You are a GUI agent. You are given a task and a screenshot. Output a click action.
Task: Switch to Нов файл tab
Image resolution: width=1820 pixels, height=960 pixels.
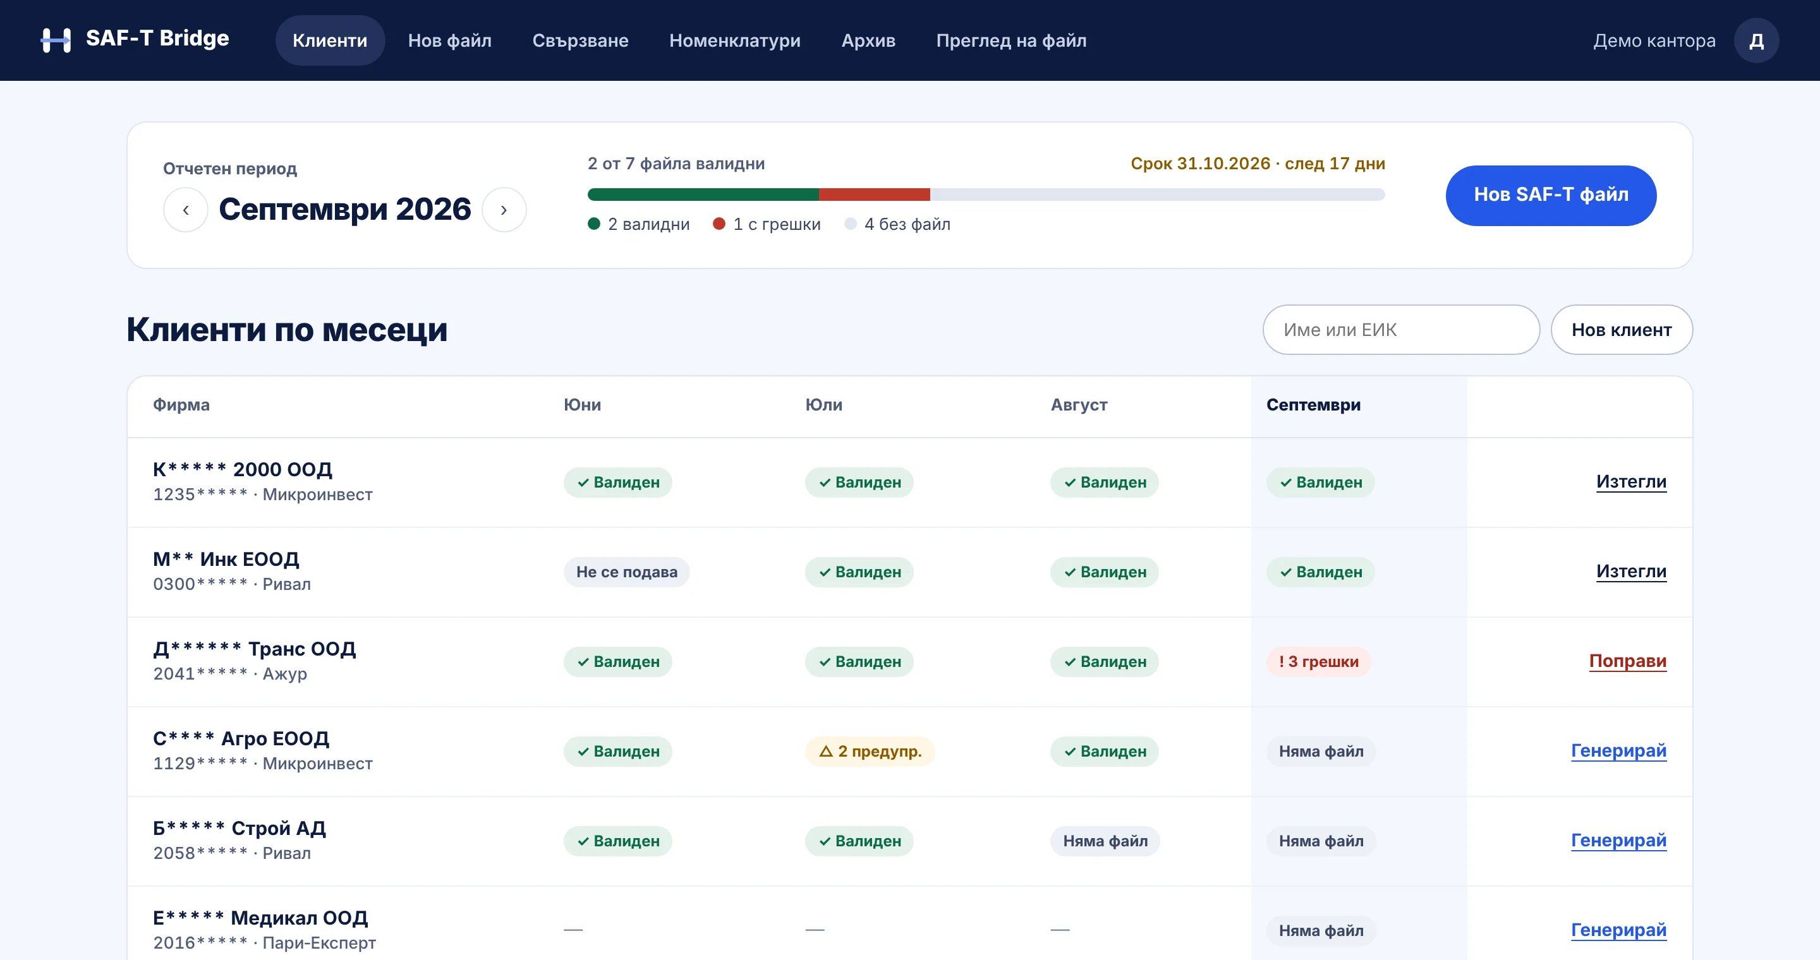[449, 40]
